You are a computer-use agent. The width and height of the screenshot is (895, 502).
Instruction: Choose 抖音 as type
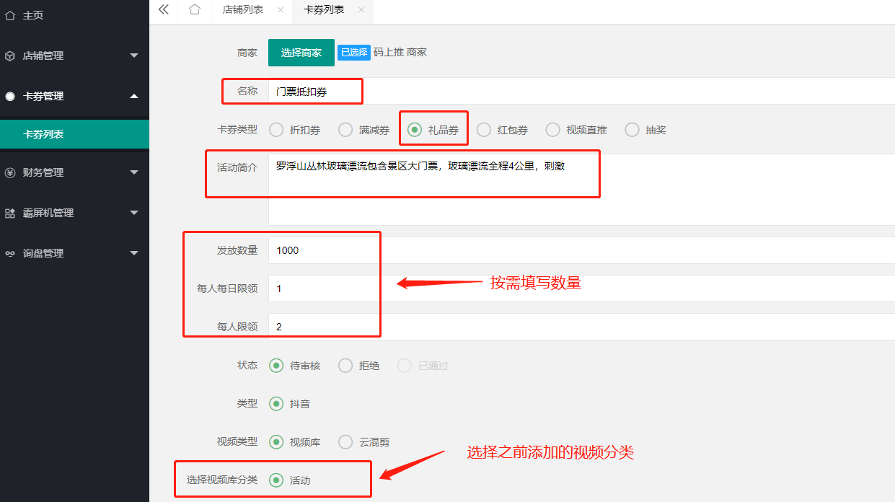(290, 404)
